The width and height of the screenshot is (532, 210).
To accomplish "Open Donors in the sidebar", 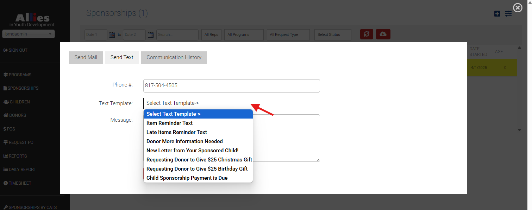I will click(15, 115).
